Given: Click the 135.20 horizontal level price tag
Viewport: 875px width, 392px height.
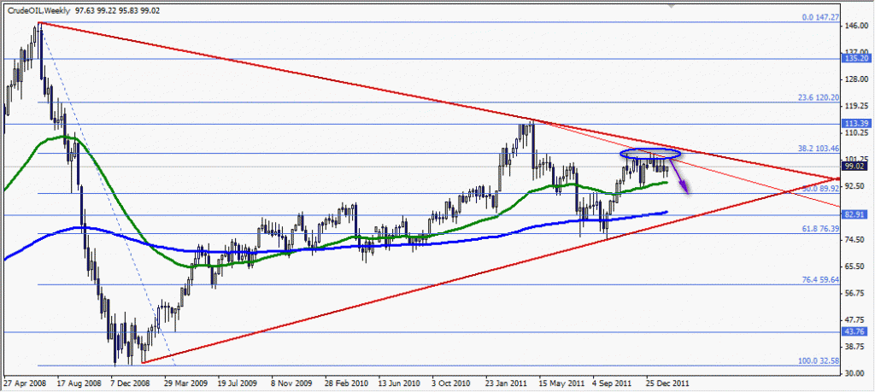Looking at the screenshot, I should pos(859,60).
